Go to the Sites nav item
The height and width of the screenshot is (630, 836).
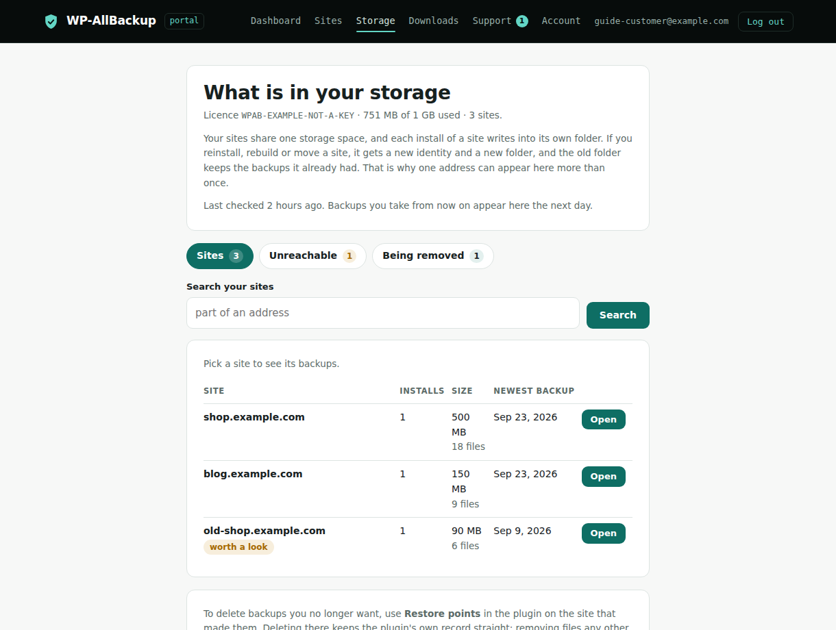tap(328, 21)
